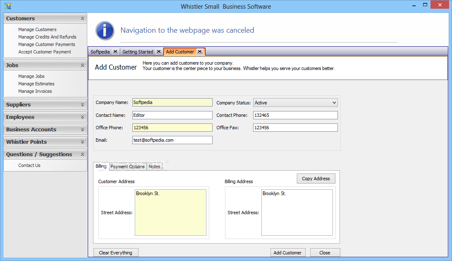The width and height of the screenshot is (452, 261).
Task: Expand the Employees panel
Action: pyautogui.click(x=82, y=117)
